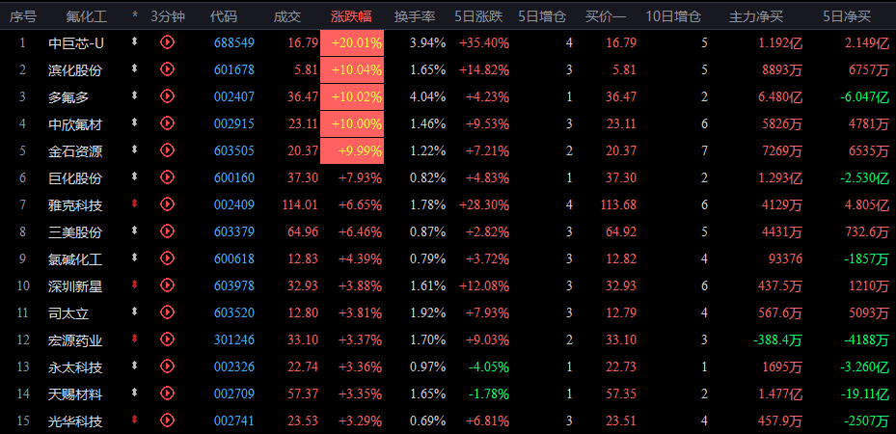Open stock code 002407
The height and width of the screenshot is (434, 896).
[x=234, y=96]
